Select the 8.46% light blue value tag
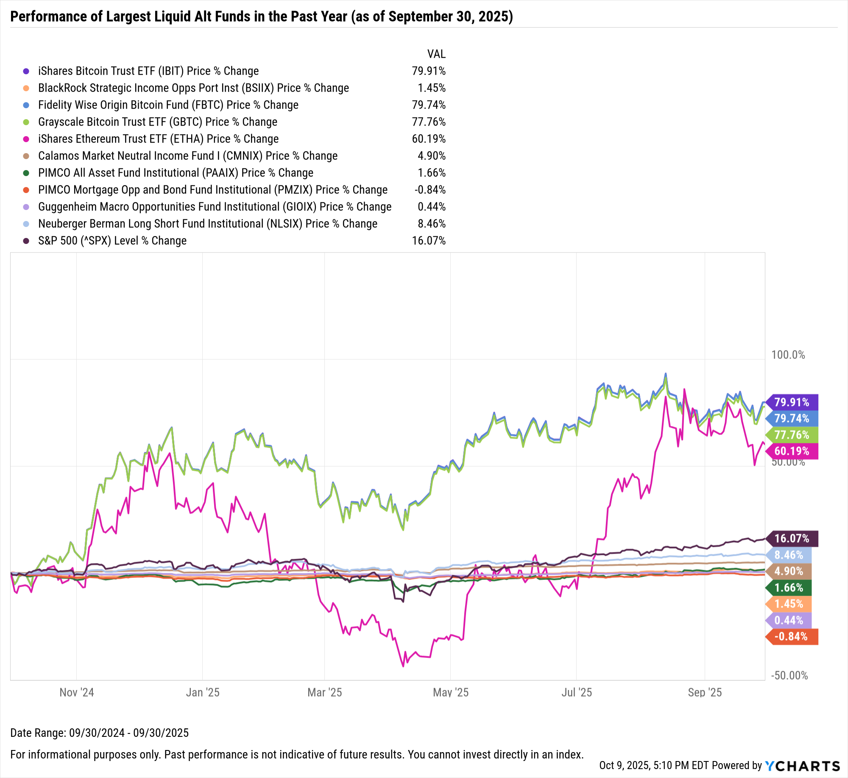 point(789,555)
